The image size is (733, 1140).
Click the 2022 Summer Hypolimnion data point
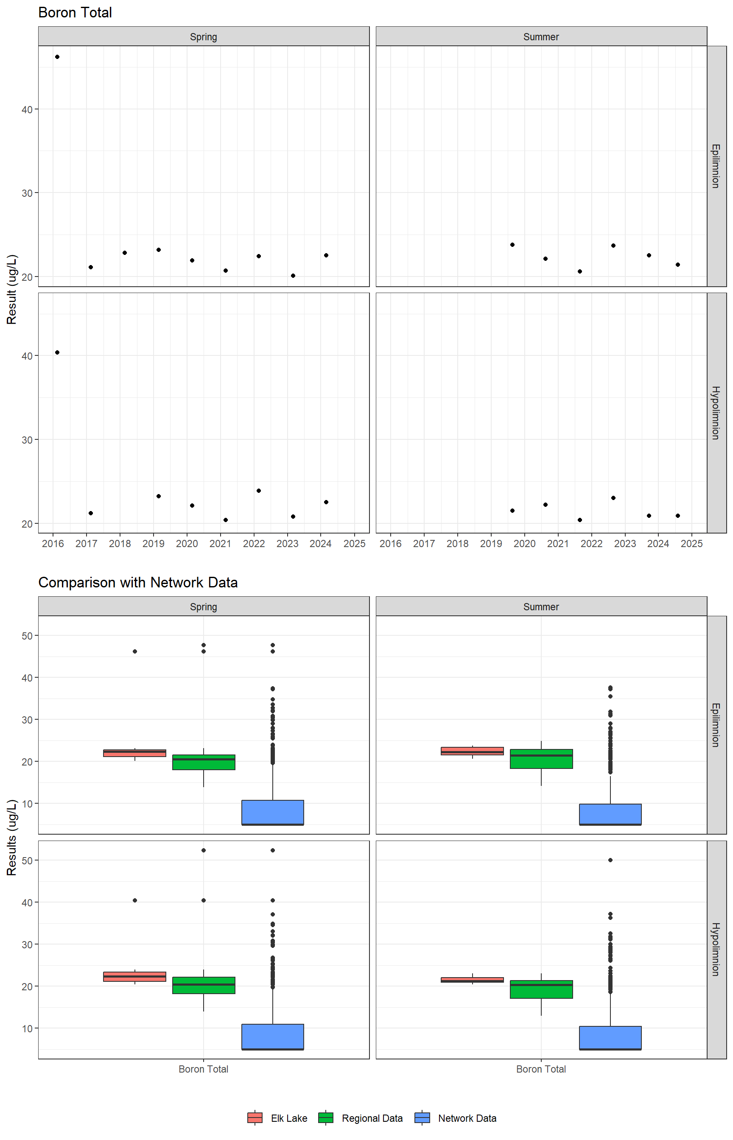coord(613,497)
